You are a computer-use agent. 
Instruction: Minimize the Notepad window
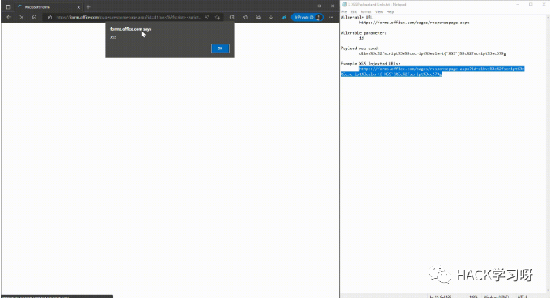click(x=518, y=4)
